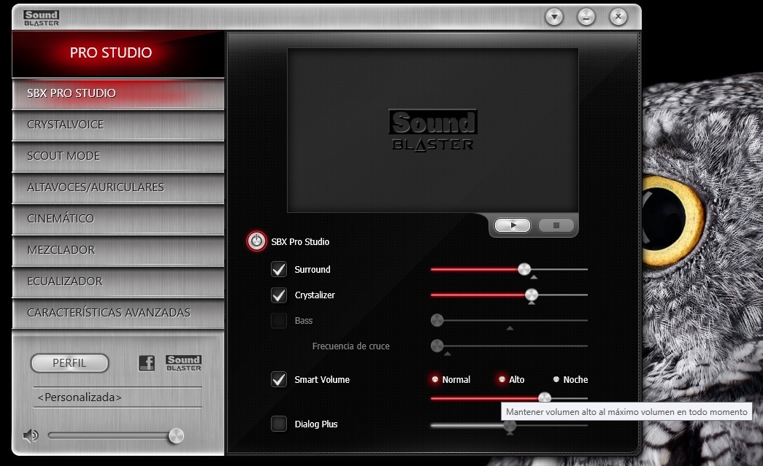Select the Alto smart volume option
Screen dimensions: 763x466
tap(511, 379)
